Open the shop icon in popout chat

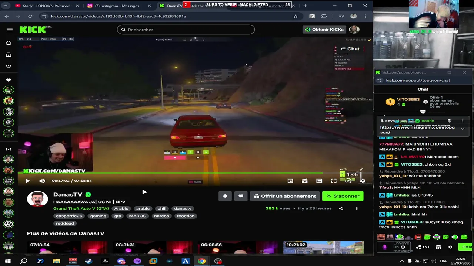(438, 247)
